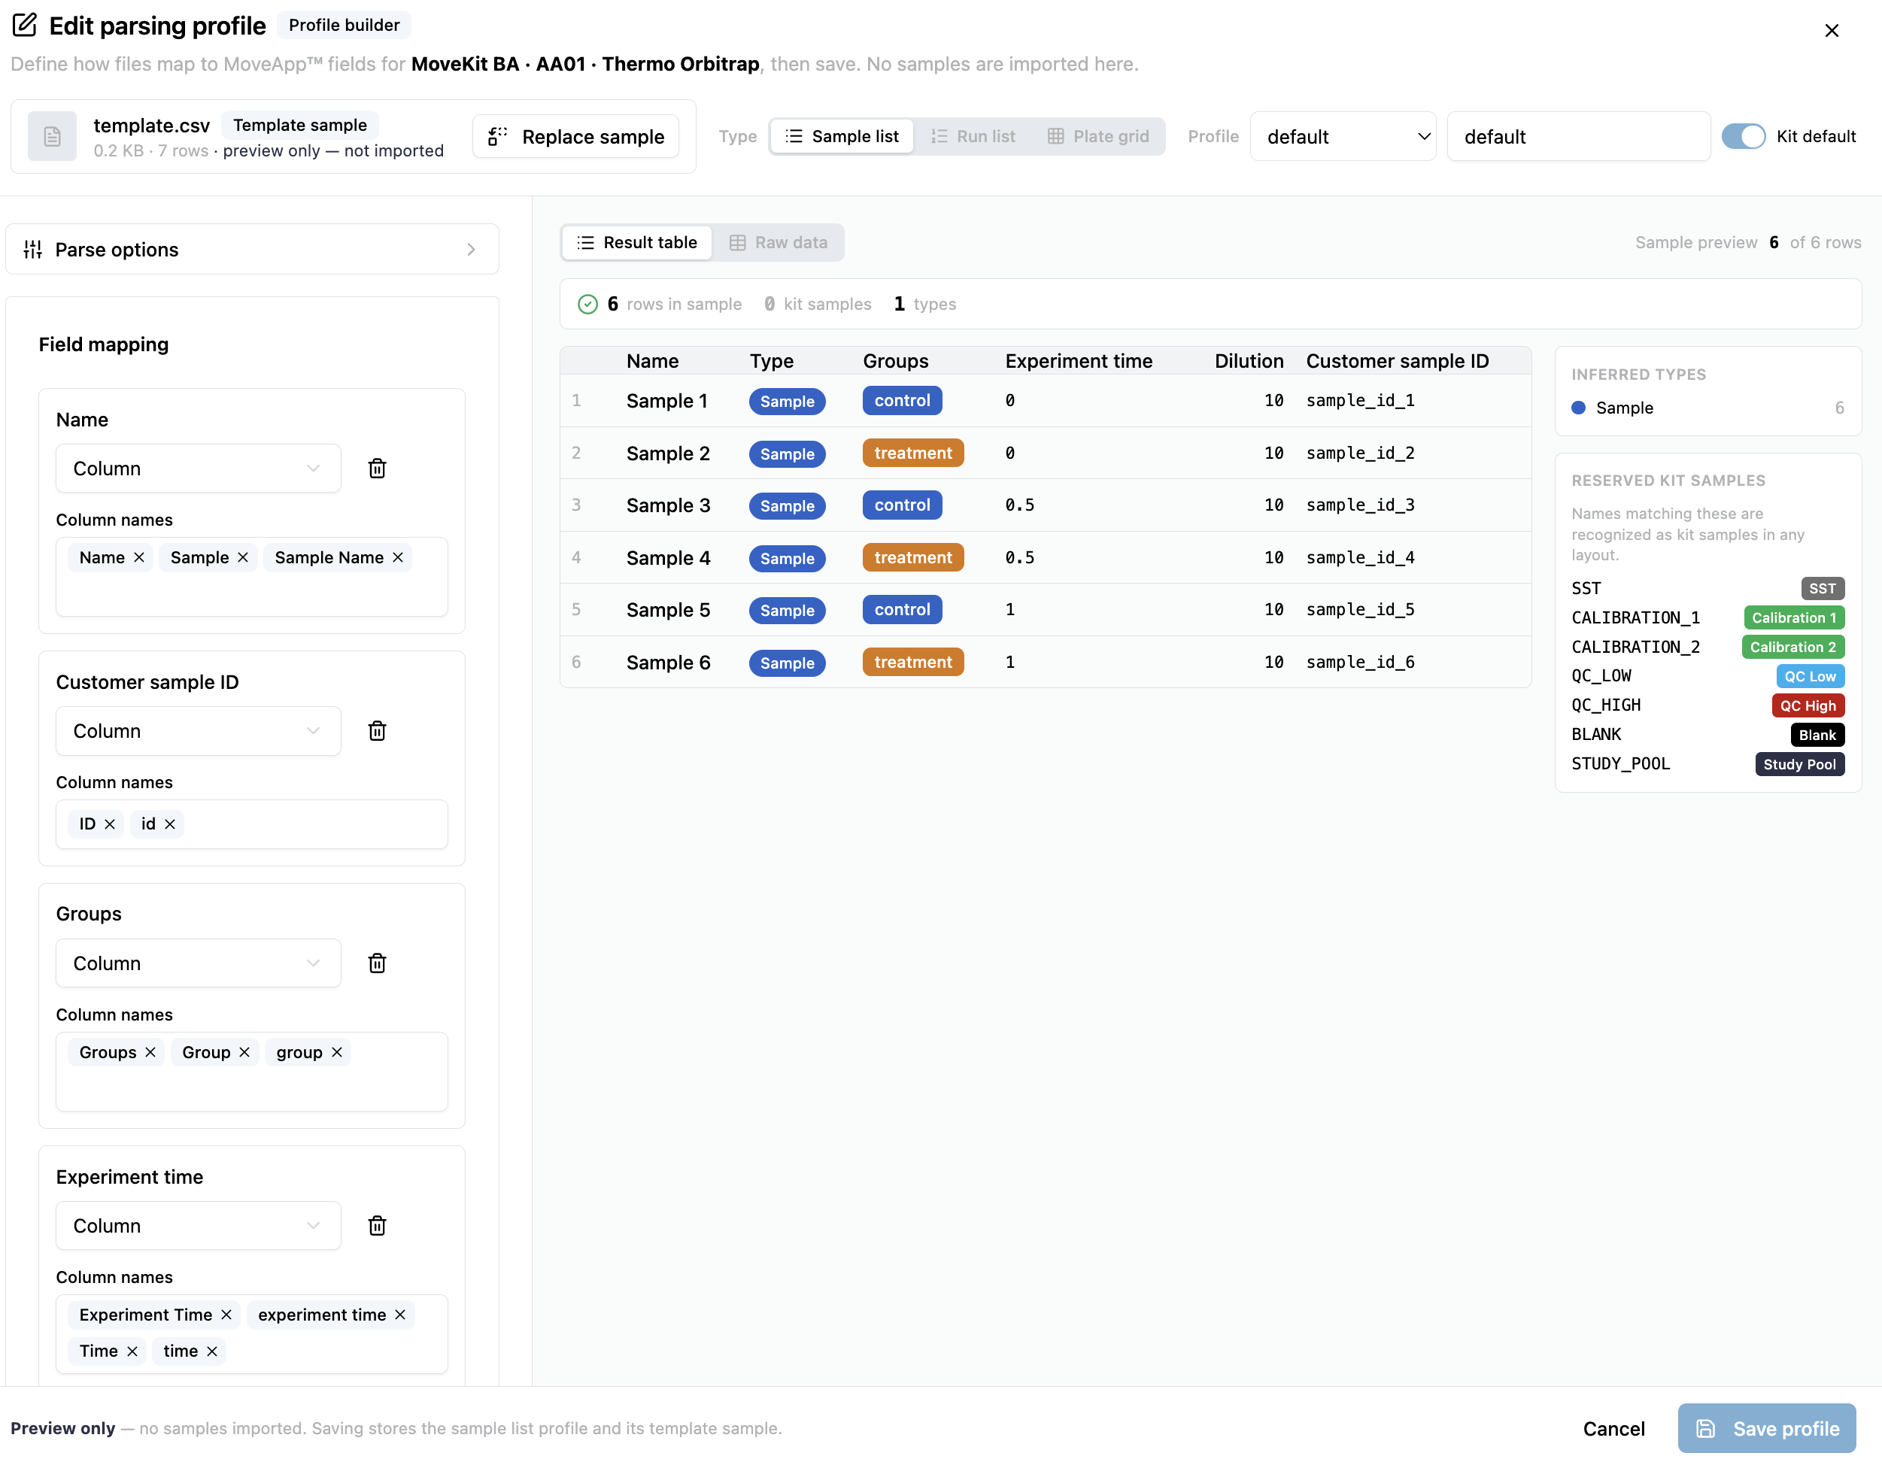Switch to the Raw data tab
Viewport: 1882px width, 1462px height.
778,243
